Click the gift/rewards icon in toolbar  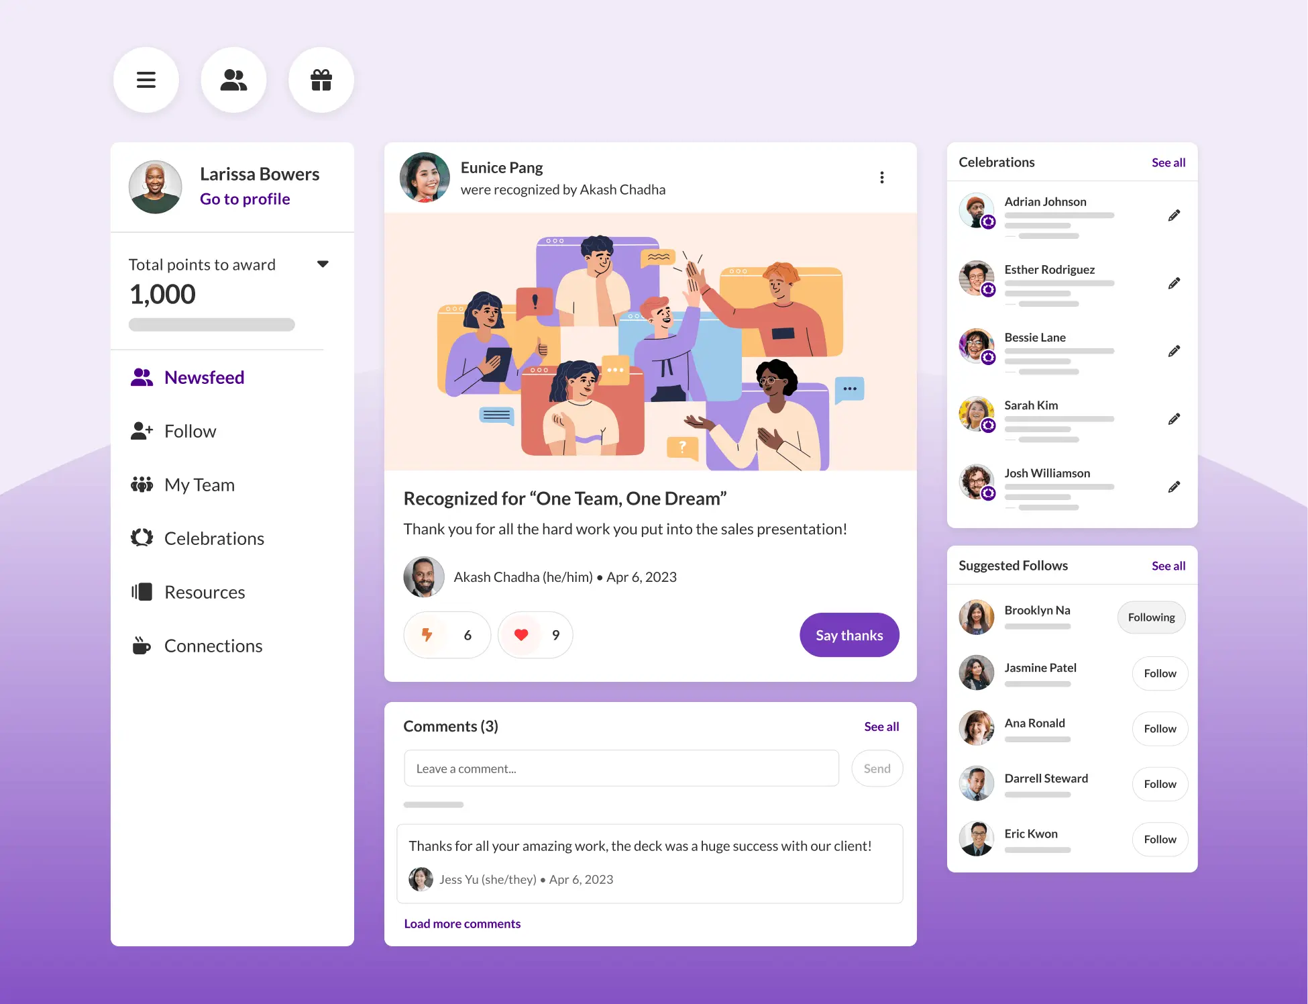tap(319, 79)
